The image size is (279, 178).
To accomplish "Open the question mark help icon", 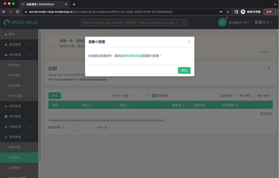I will [x=269, y=68].
